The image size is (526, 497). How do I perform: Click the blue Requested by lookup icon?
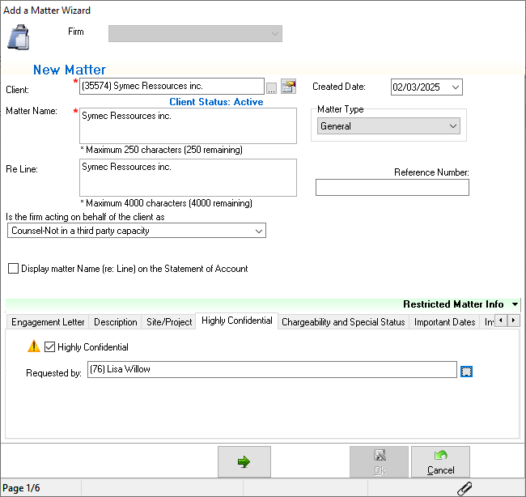[466, 372]
